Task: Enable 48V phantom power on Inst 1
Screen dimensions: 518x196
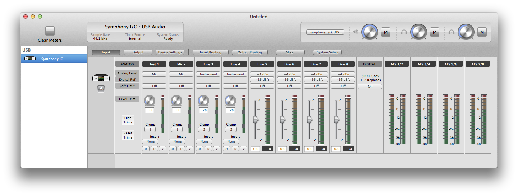Action: (x=154, y=149)
